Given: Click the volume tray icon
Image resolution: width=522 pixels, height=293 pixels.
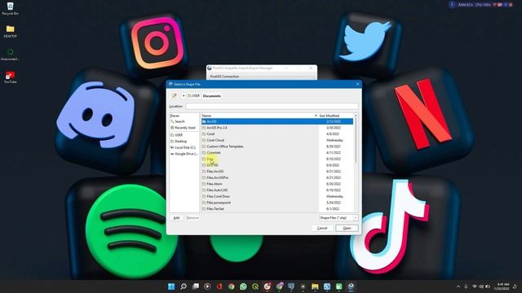Looking at the screenshot, I should [x=481, y=286].
